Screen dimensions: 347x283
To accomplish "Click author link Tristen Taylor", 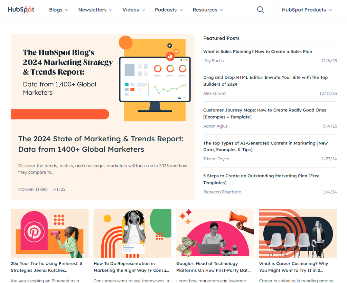I will pyautogui.click(x=217, y=159).
